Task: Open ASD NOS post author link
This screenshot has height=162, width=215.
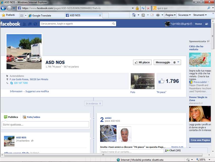Action: pyautogui.click(x=21, y=137)
